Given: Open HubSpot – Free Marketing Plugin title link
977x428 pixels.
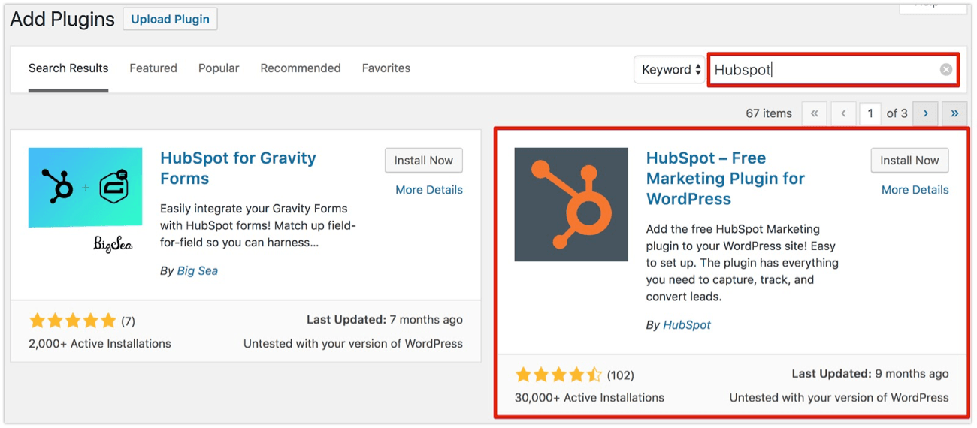Looking at the screenshot, I should coord(725,179).
